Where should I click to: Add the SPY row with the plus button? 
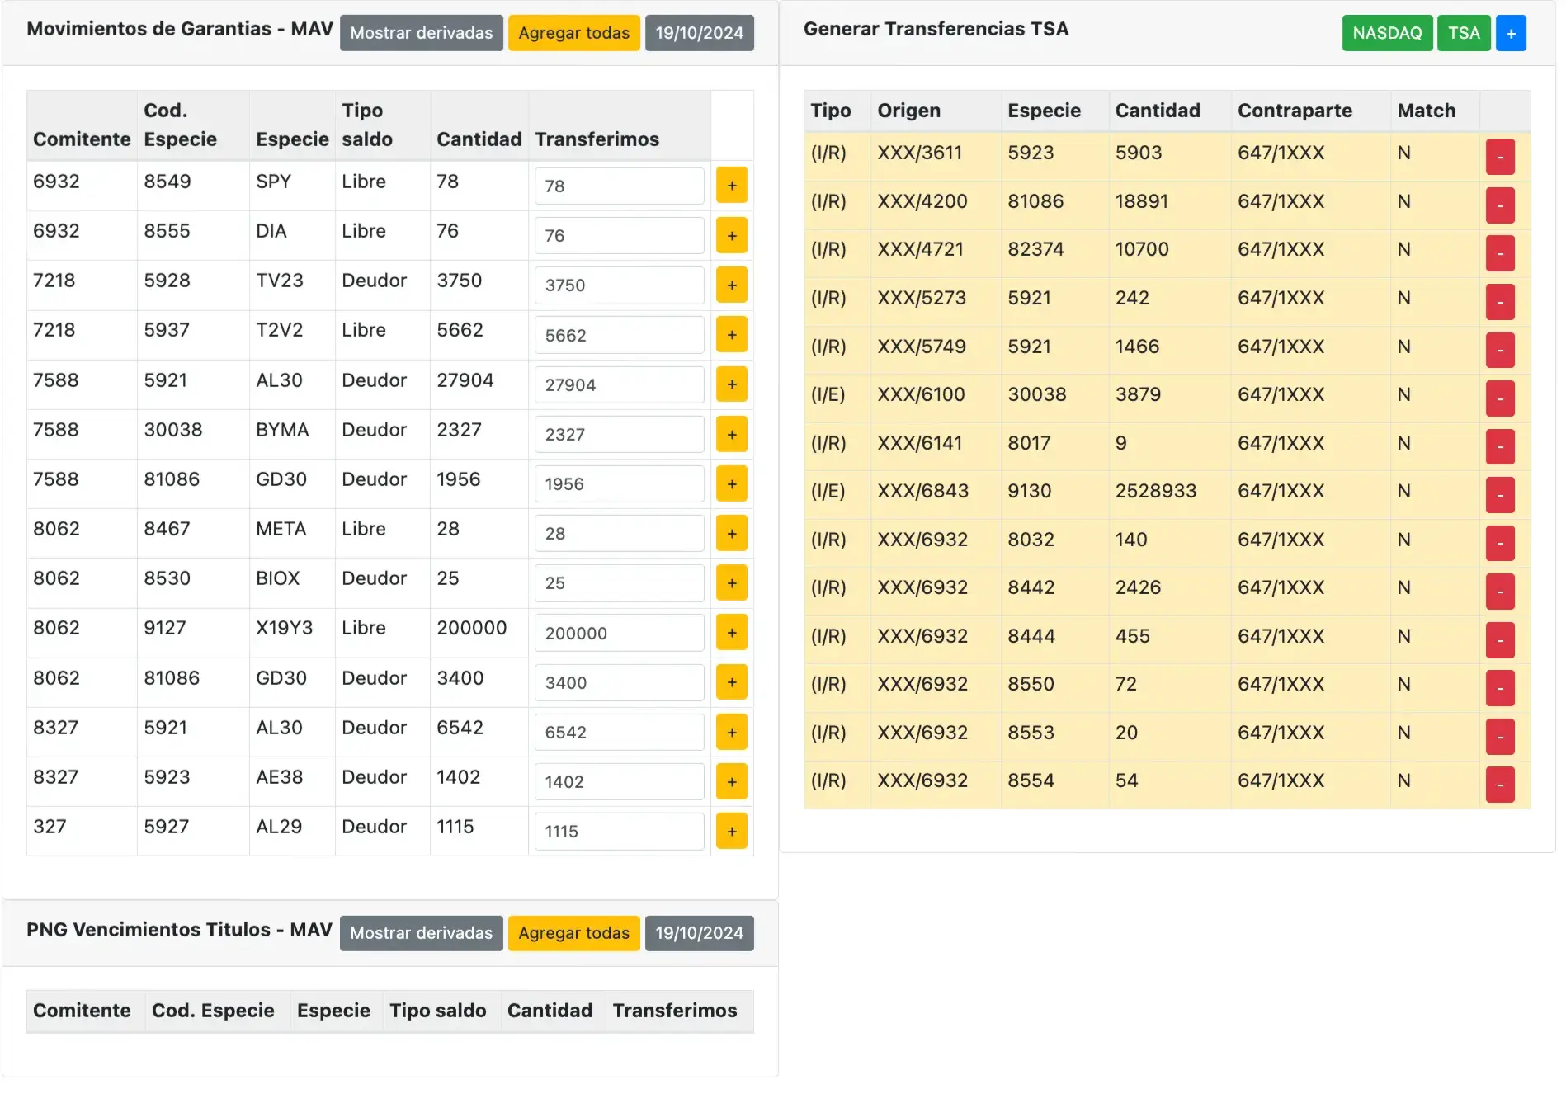(x=731, y=186)
